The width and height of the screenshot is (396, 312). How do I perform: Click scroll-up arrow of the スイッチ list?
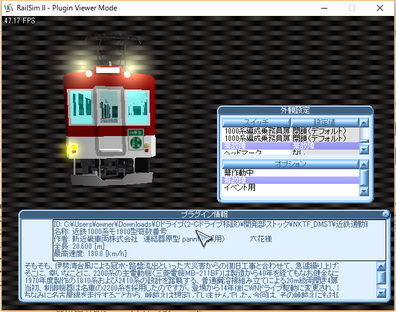point(364,123)
